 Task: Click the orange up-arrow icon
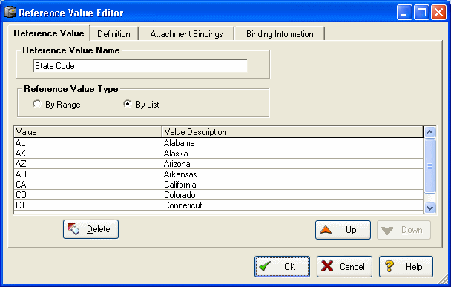tap(326, 229)
